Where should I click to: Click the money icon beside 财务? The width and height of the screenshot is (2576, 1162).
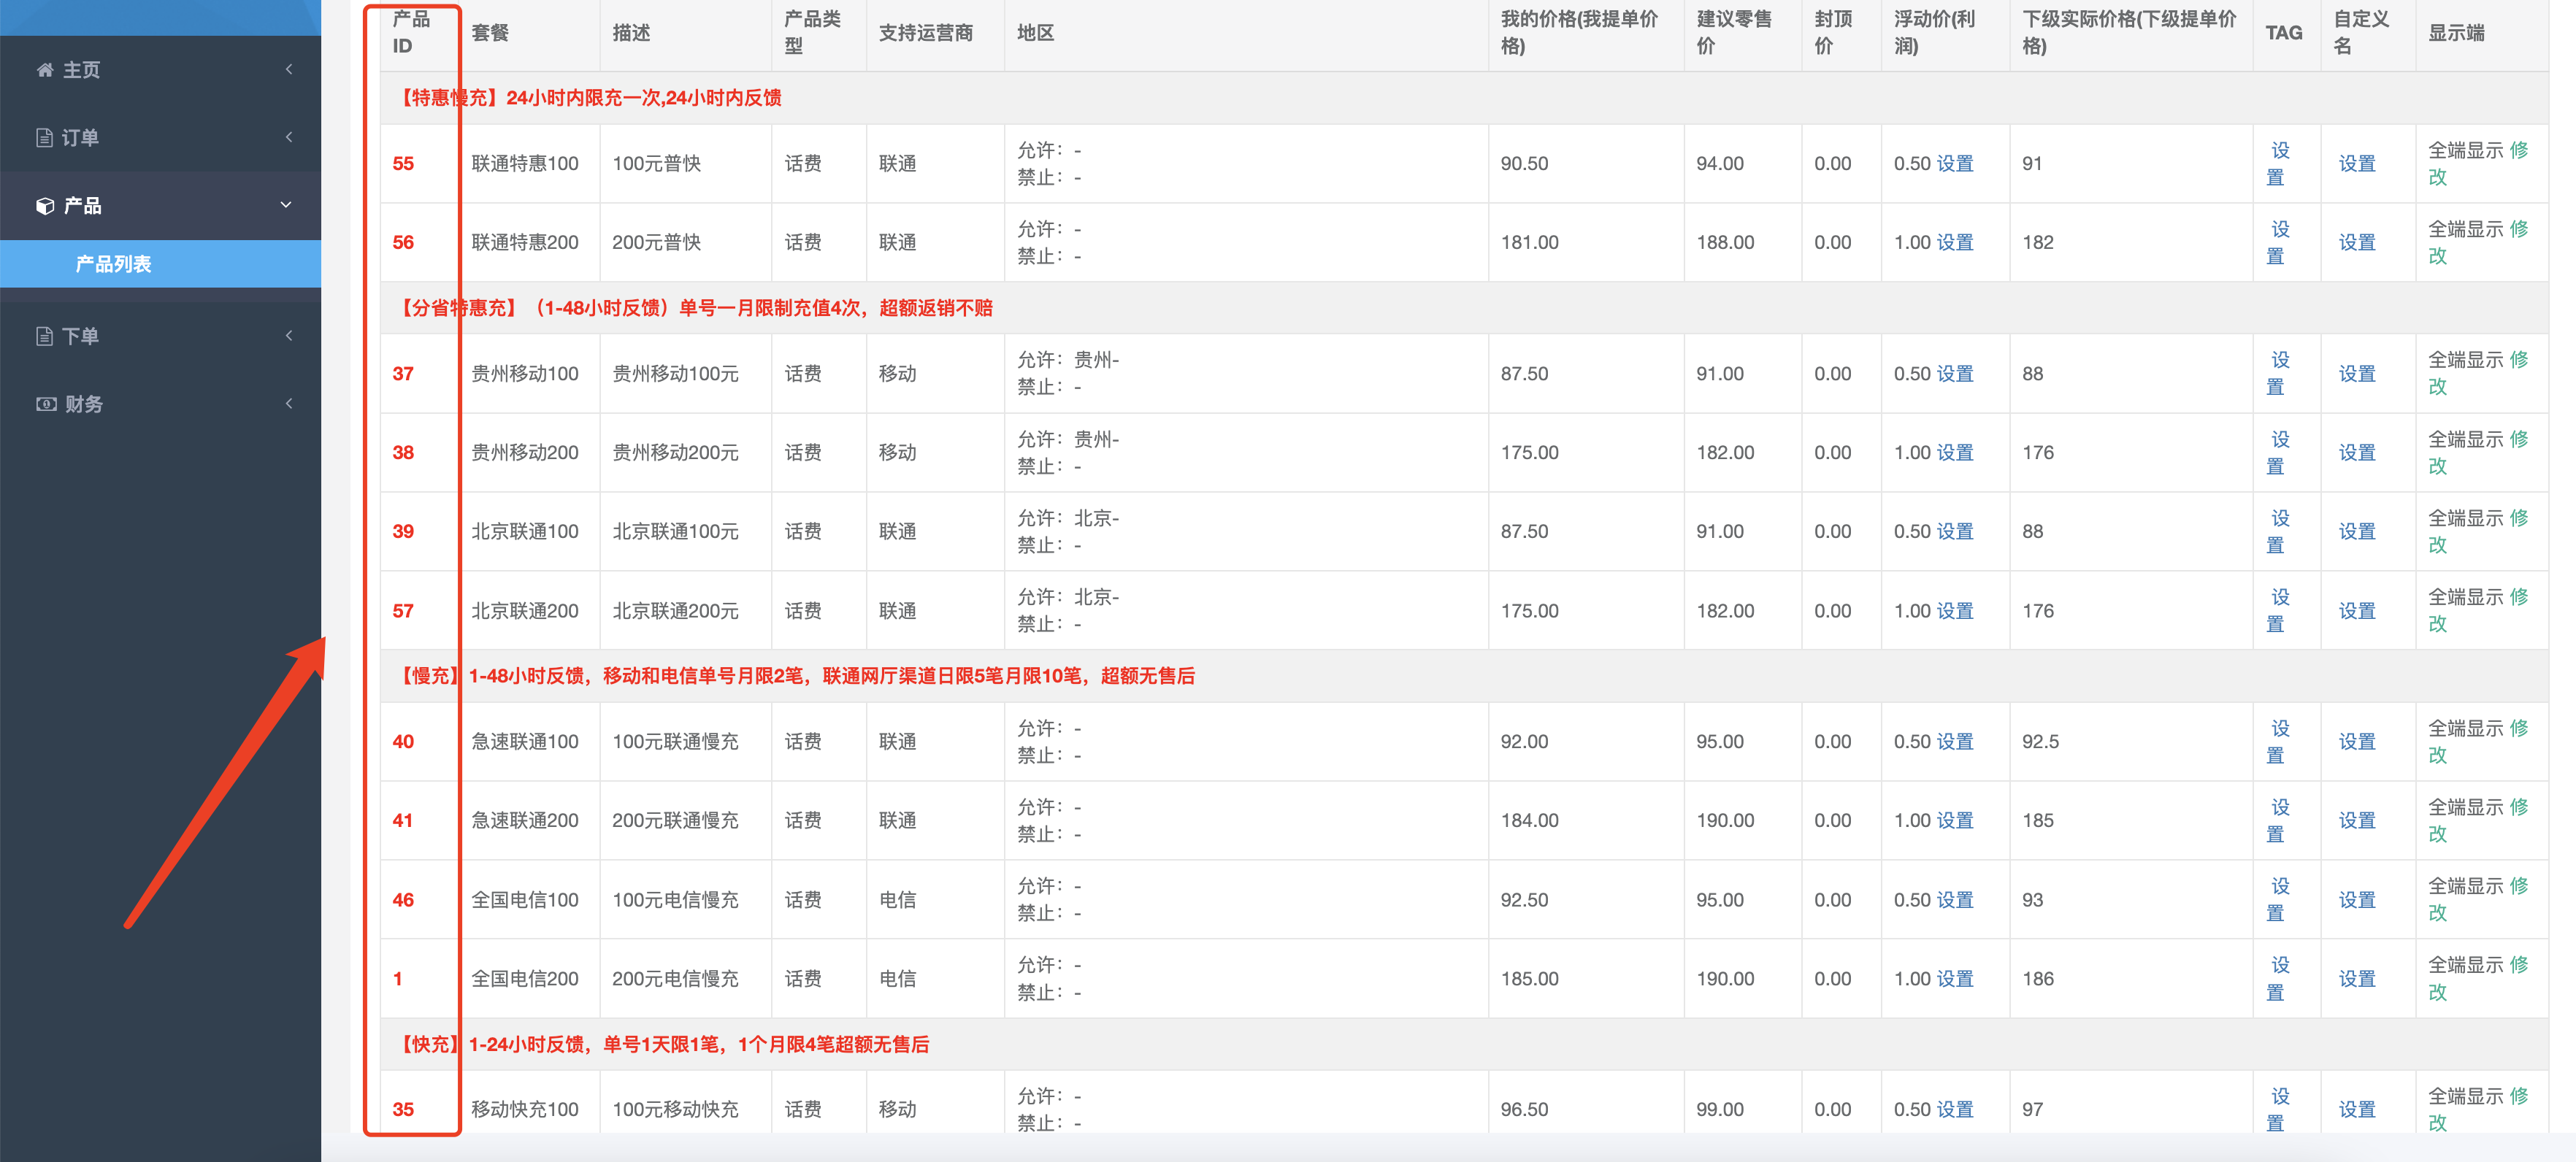click(46, 404)
